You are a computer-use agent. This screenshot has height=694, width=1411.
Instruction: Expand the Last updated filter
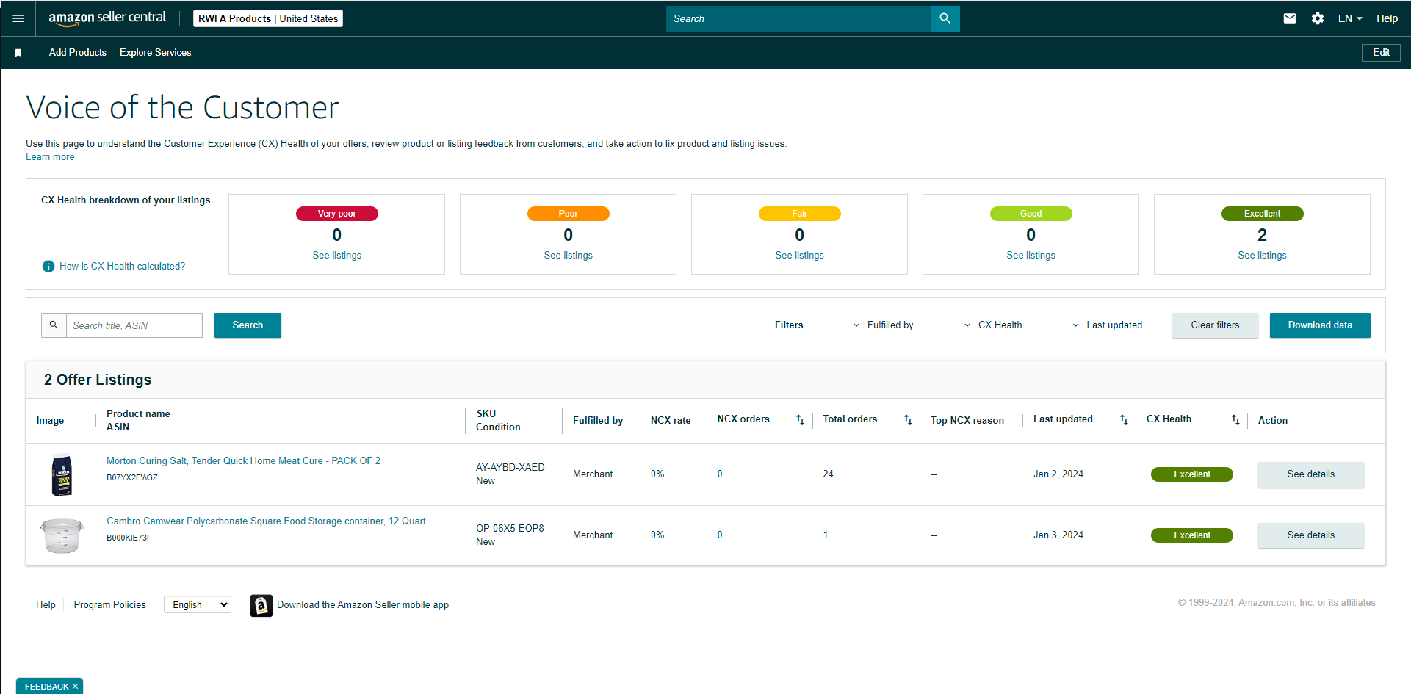pos(1108,325)
